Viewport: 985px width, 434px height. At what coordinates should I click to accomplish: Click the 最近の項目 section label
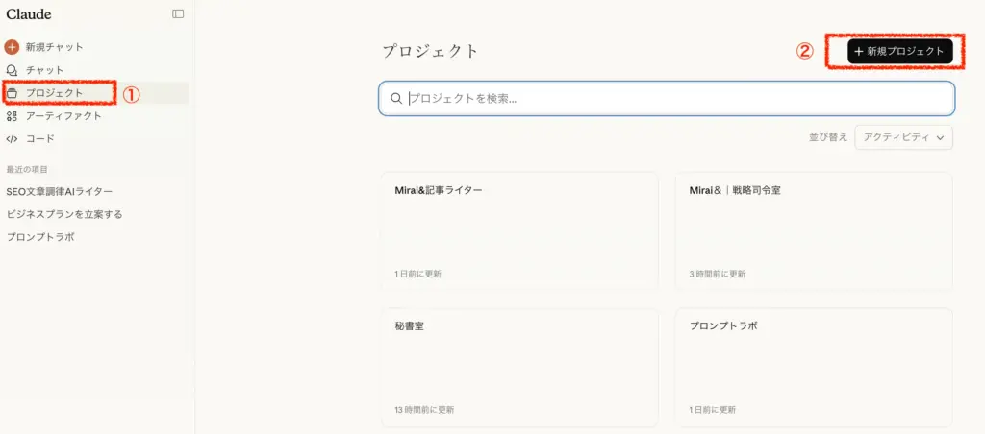coord(27,169)
